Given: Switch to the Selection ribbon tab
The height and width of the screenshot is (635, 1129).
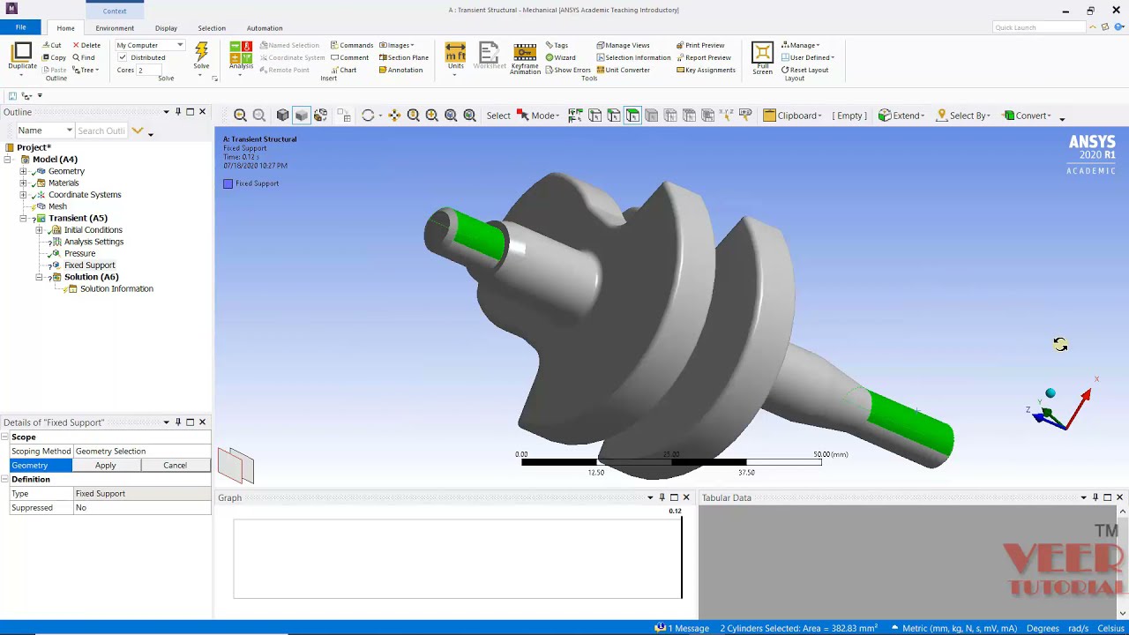Looking at the screenshot, I should [x=212, y=28].
